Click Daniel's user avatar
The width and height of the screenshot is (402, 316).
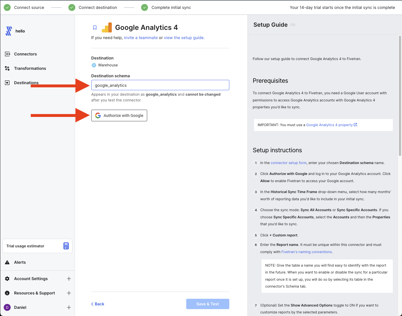(x=7, y=307)
